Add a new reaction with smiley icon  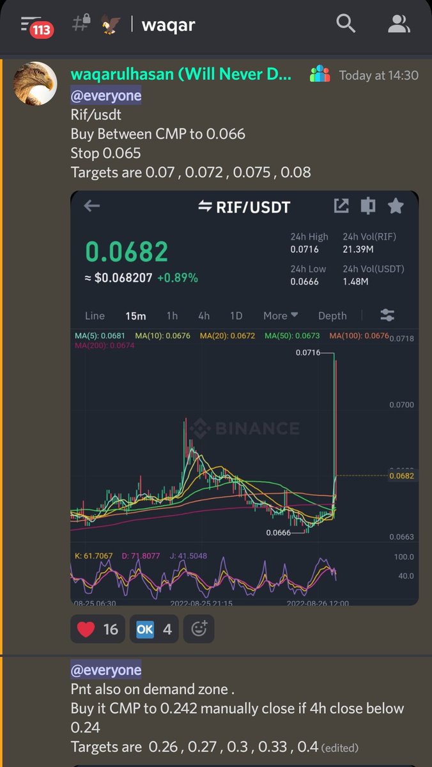(x=199, y=629)
